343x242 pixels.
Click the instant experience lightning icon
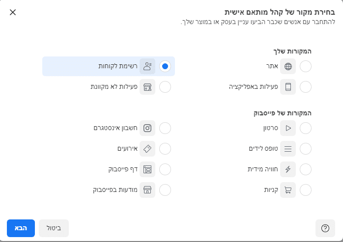point(288,169)
